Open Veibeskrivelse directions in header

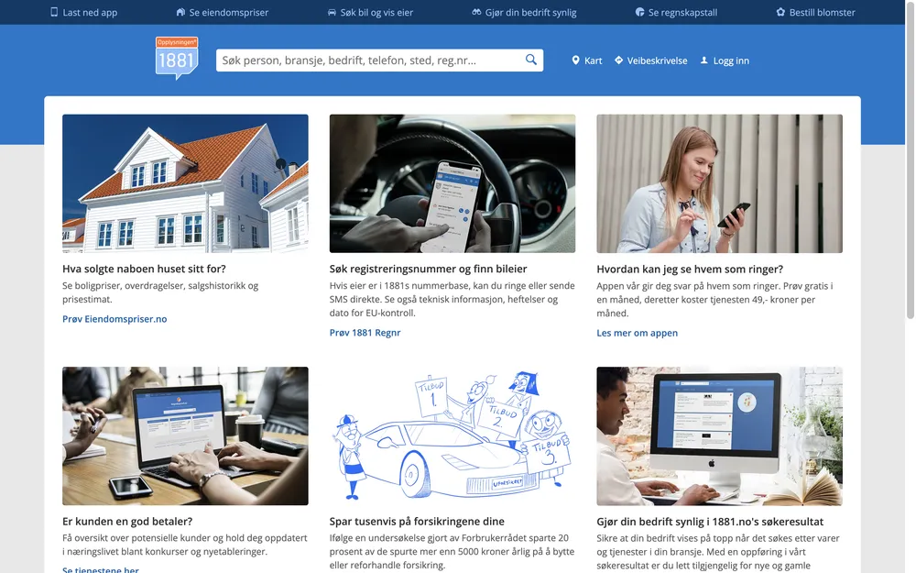tap(650, 61)
